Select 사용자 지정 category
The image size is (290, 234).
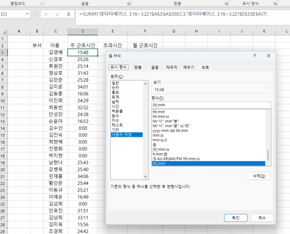pyautogui.click(x=127, y=135)
